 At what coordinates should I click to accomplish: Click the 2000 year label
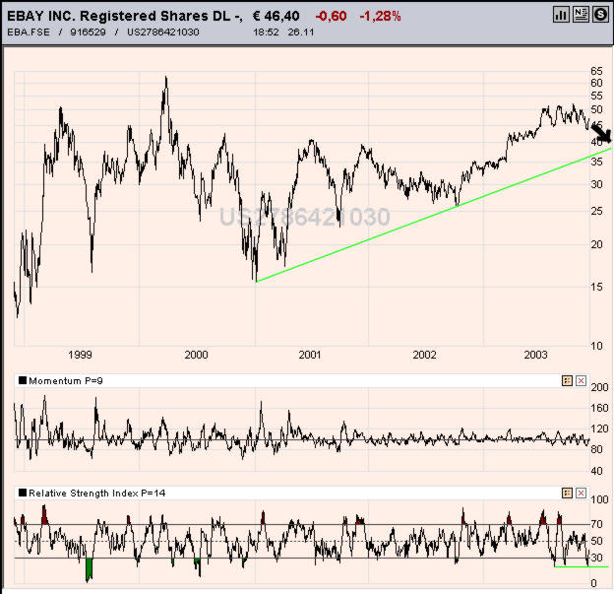[x=196, y=355]
